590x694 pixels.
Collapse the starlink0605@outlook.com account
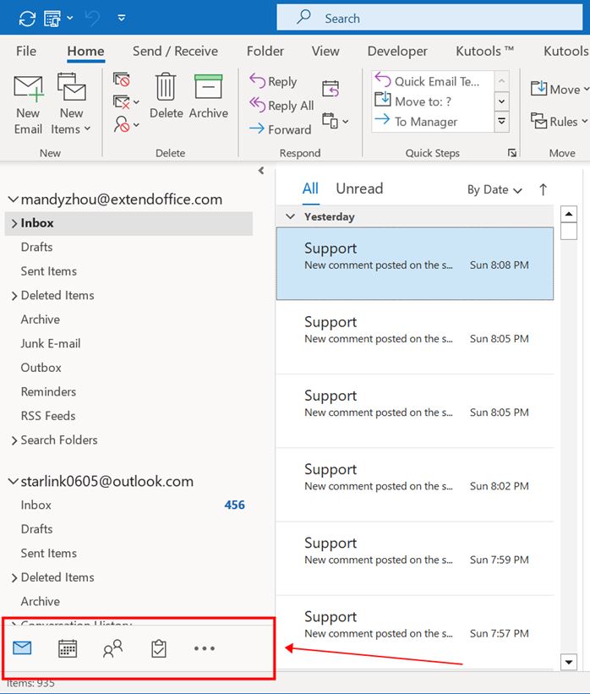[x=13, y=482]
